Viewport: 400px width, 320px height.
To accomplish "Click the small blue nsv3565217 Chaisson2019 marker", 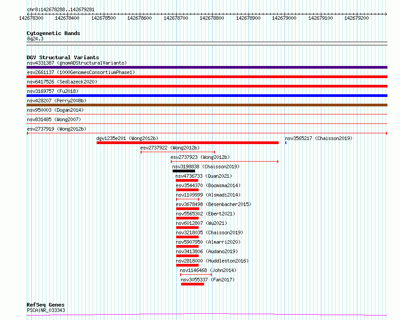I will coord(286,143).
